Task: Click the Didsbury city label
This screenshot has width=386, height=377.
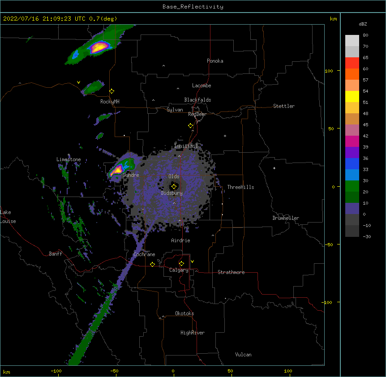Action: [x=172, y=193]
